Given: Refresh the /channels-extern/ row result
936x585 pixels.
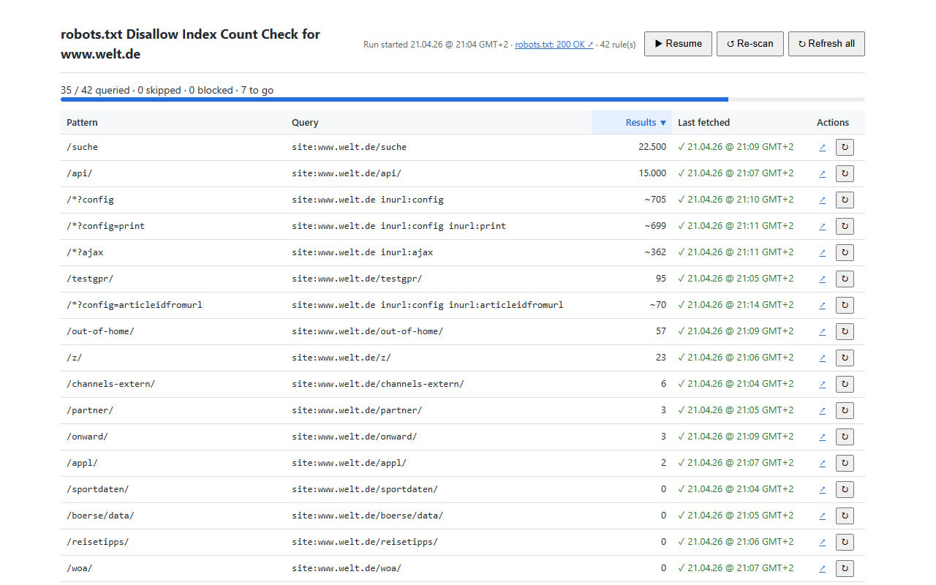Looking at the screenshot, I should (845, 385).
